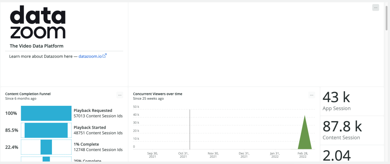Open Content Completion Funnel options menu
The height and width of the screenshot is (164, 390).
tap(120, 95)
